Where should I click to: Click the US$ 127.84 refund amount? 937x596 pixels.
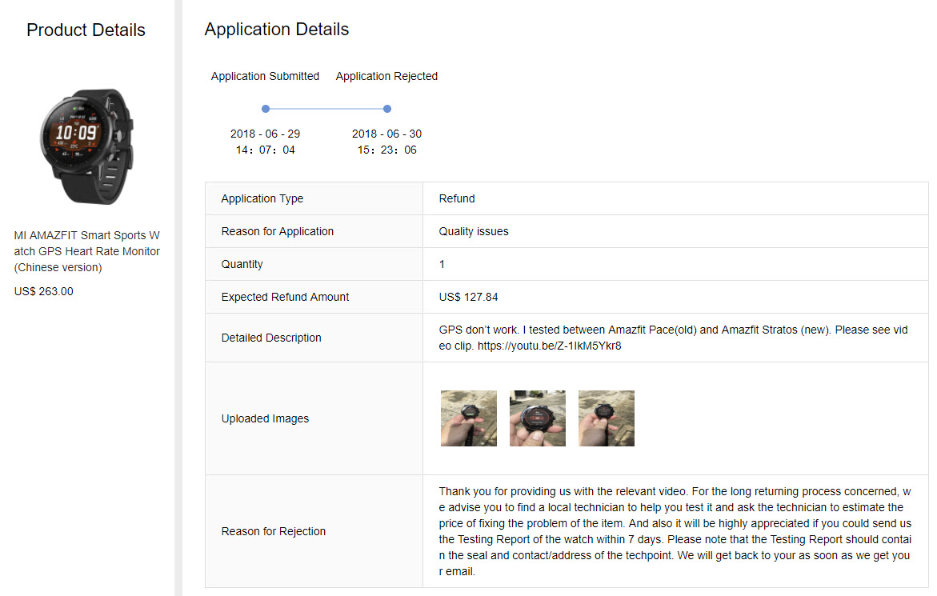(x=469, y=297)
